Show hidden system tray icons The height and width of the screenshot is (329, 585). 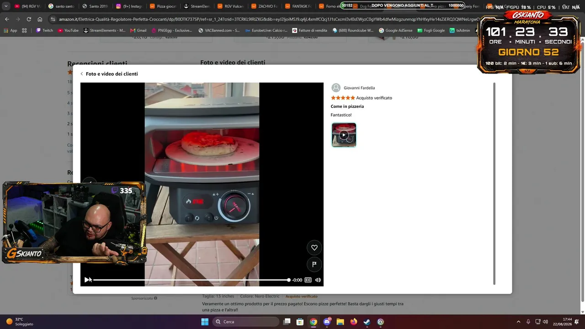[518, 322]
